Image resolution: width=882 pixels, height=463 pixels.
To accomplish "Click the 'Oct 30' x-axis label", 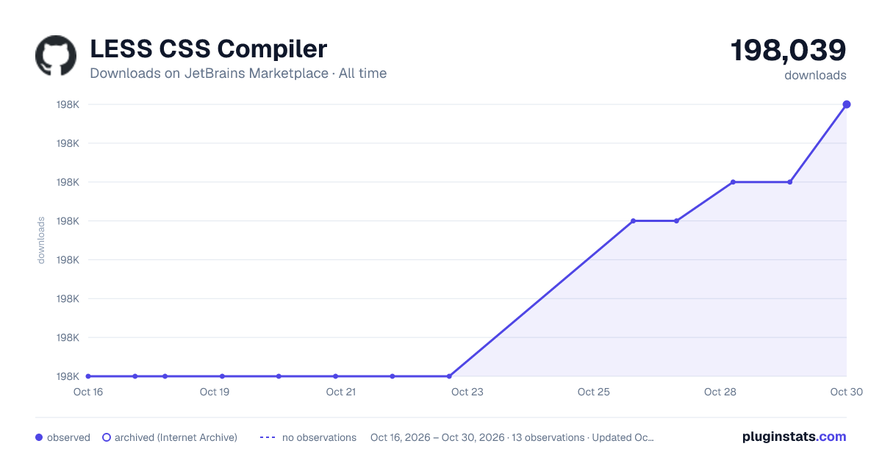I will point(845,392).
